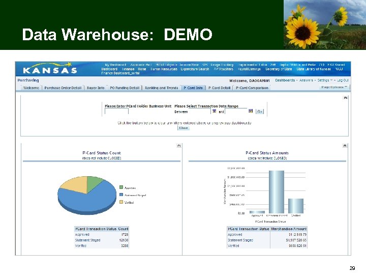Collapse the filter prompt section
Screen dimensions: 366x275
pyautogui.click(x=346, y=98)
